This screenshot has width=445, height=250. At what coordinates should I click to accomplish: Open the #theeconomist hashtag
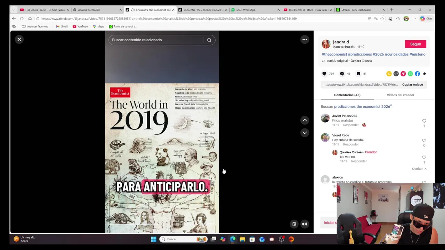coord(334,54)
